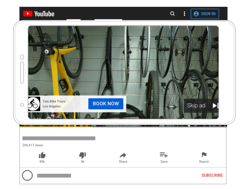Viewport: 247px width, 189px height.
Task: Click the Tais Bike Tours advertiser name
Action: (x=54, y=101)
